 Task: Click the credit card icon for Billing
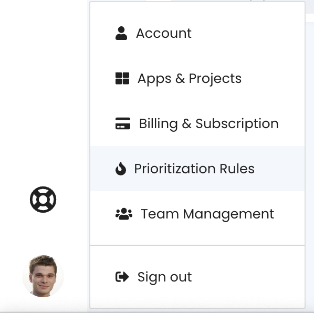[123, 123]
